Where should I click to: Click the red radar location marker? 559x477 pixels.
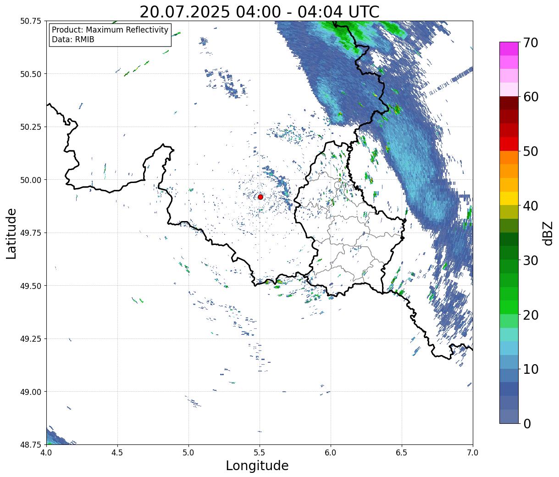click(260, 197)
